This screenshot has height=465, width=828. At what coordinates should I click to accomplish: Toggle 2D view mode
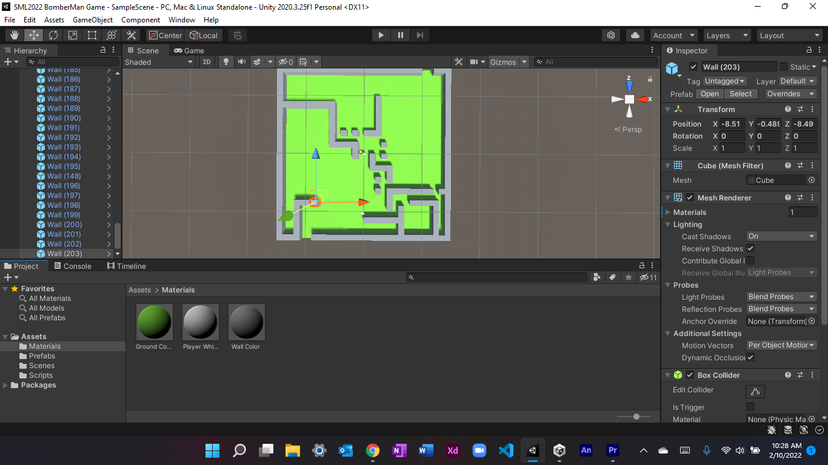[207, 62]
